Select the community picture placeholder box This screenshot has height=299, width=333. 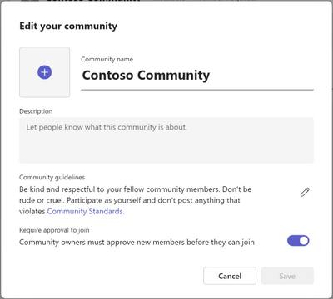click(44, 72)
